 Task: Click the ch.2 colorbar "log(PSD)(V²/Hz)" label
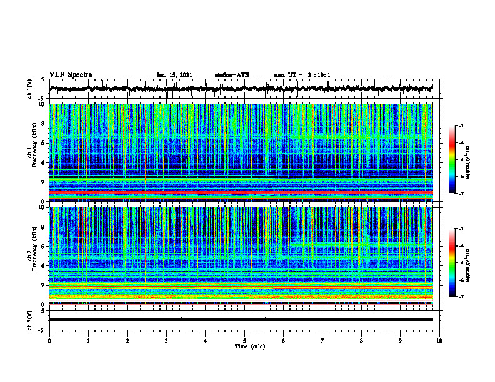468,265
